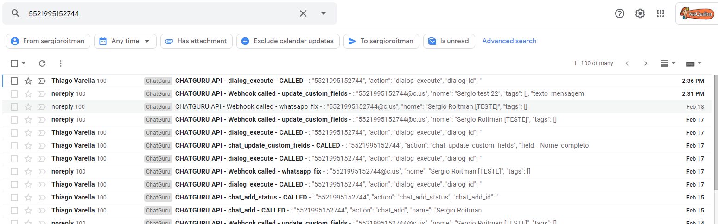This screenshot has width=718, height=224.
Task: Select the 2:31 PM update_custom_fields email checkbox
Action: 14,94
